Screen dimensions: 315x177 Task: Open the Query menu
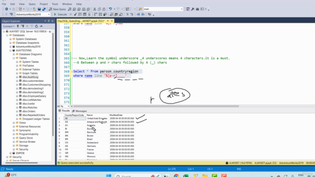click(32, 4)
